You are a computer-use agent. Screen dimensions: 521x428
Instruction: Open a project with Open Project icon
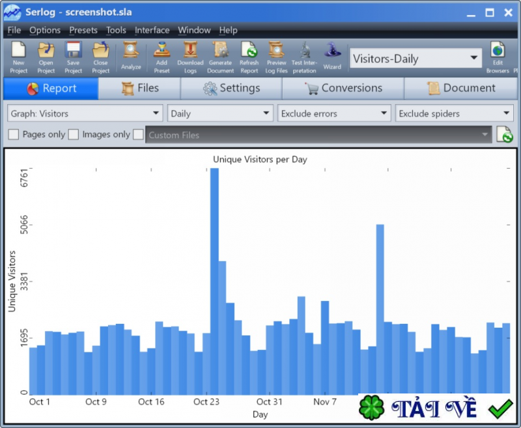point(46,57)
